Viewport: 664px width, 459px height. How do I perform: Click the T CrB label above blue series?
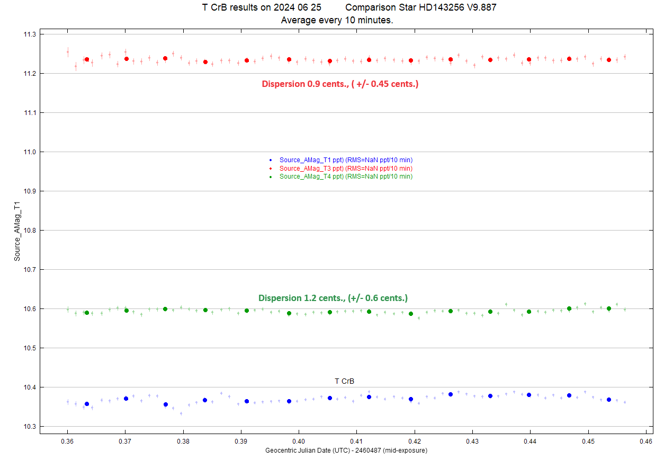[x=344, y=381]
